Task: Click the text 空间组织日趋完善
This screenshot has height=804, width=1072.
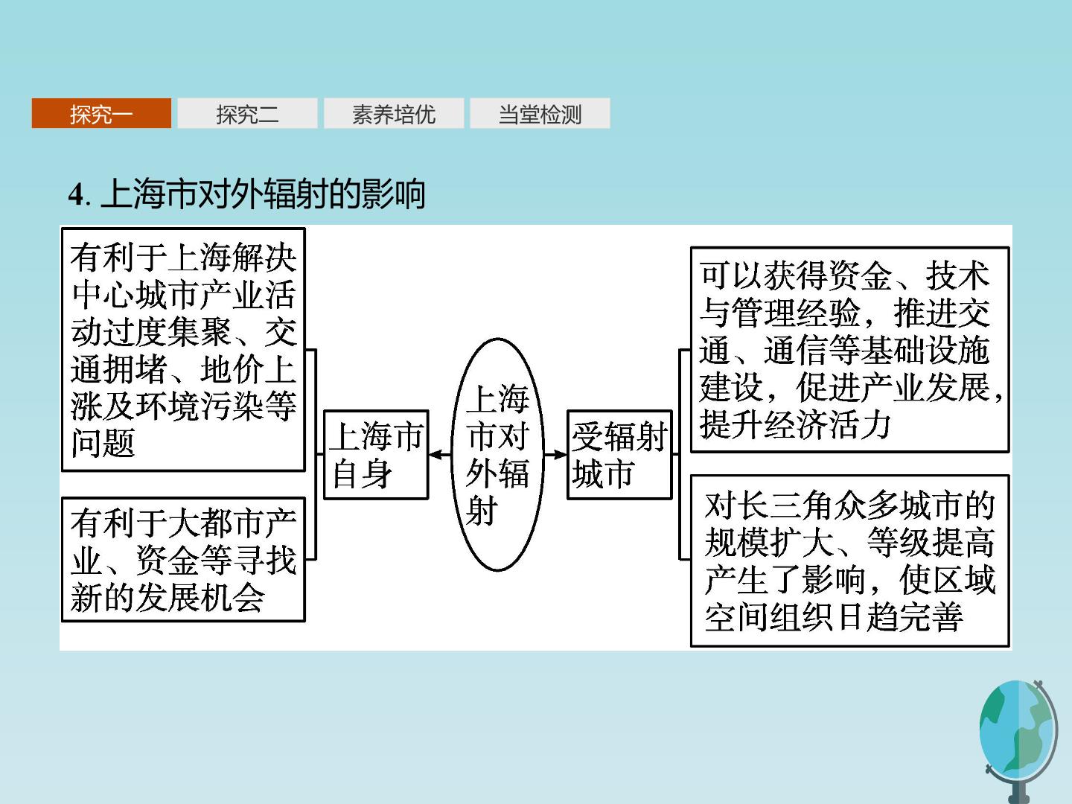Action: (x=834, y=616)
